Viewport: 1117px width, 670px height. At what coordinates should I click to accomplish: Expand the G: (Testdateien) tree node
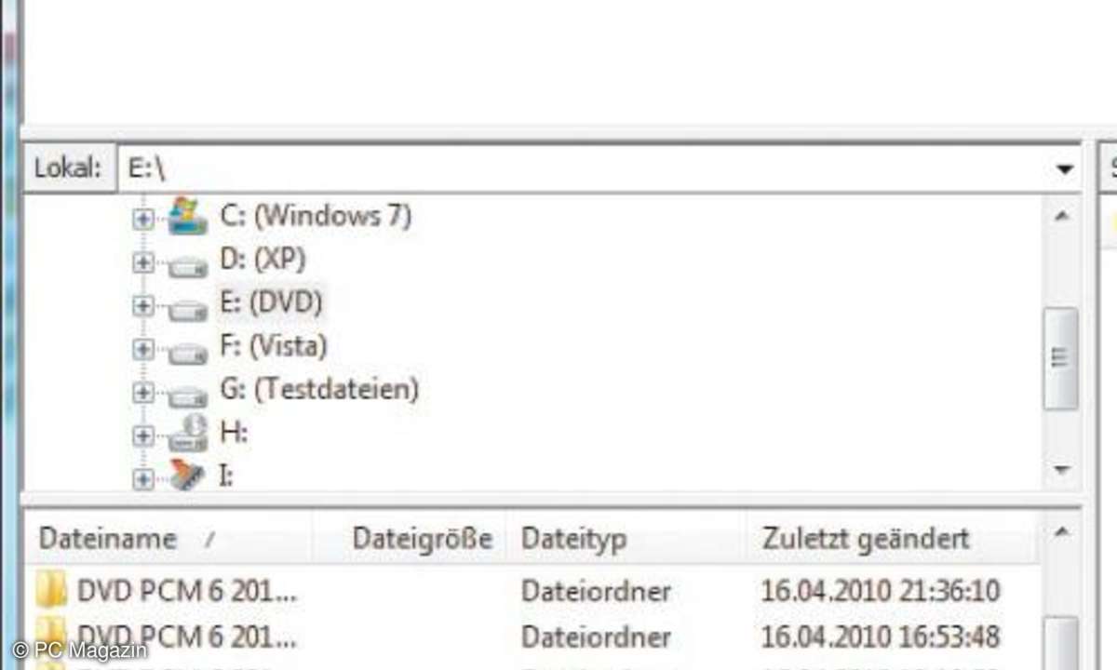[x=142, y=393]
